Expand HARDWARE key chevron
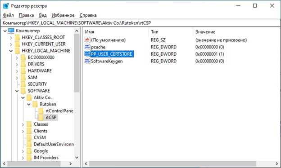 (x=17, y=71)
